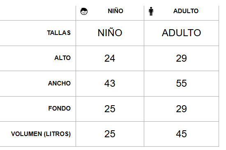Select the ADULTO column header text

(x=186, y=11)
